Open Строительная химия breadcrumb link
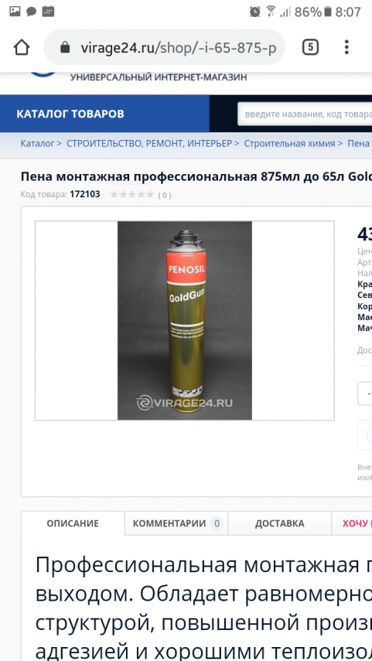Viewport: 372px width, 661px height. point(289,143)
